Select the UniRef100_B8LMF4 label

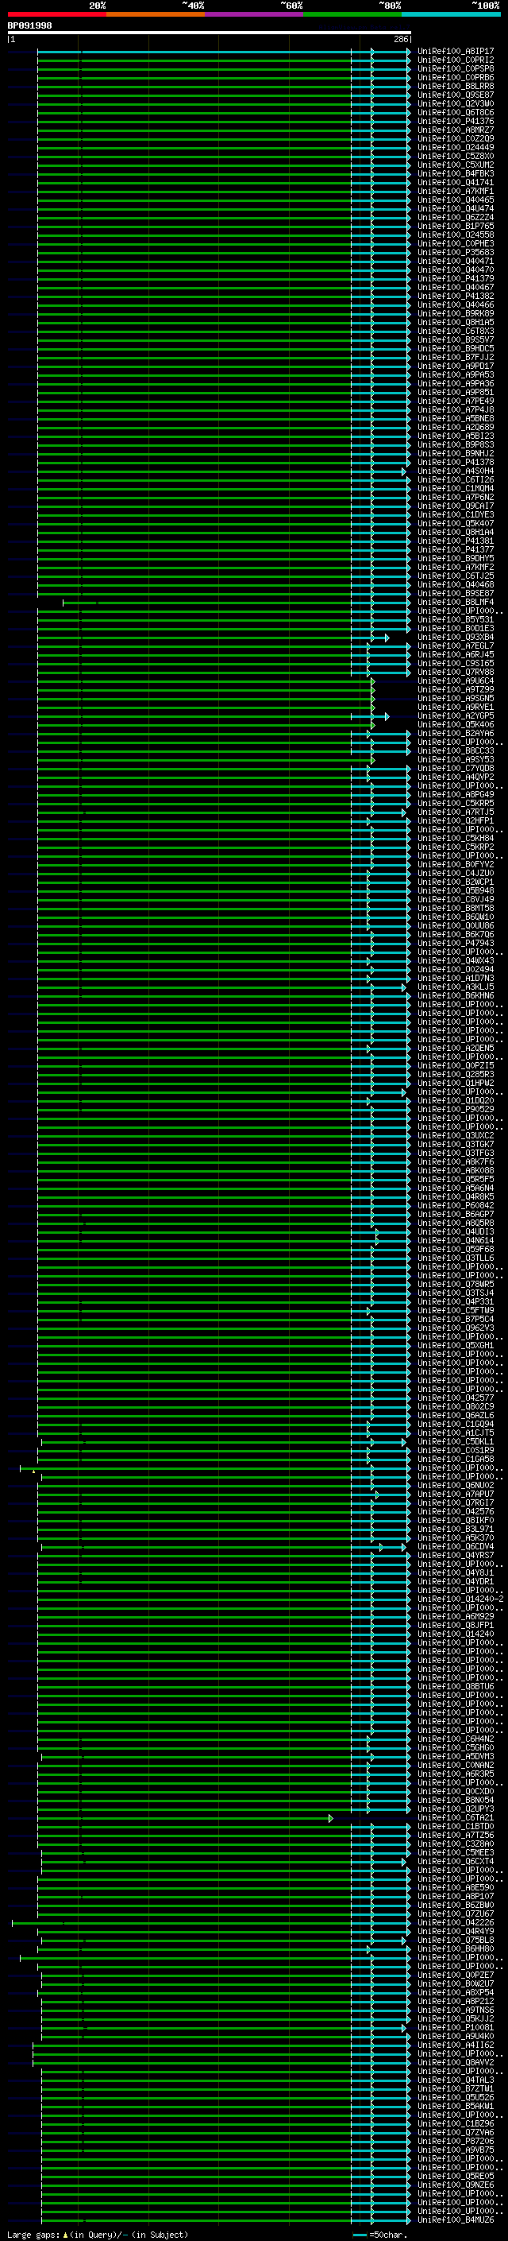[455, 602]
